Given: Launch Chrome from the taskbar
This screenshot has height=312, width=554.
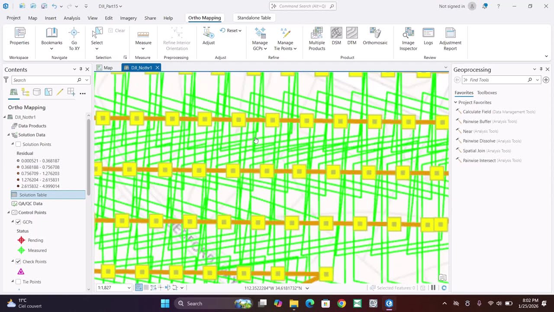Looking at the screenshot, I should [x=341, y=303].
